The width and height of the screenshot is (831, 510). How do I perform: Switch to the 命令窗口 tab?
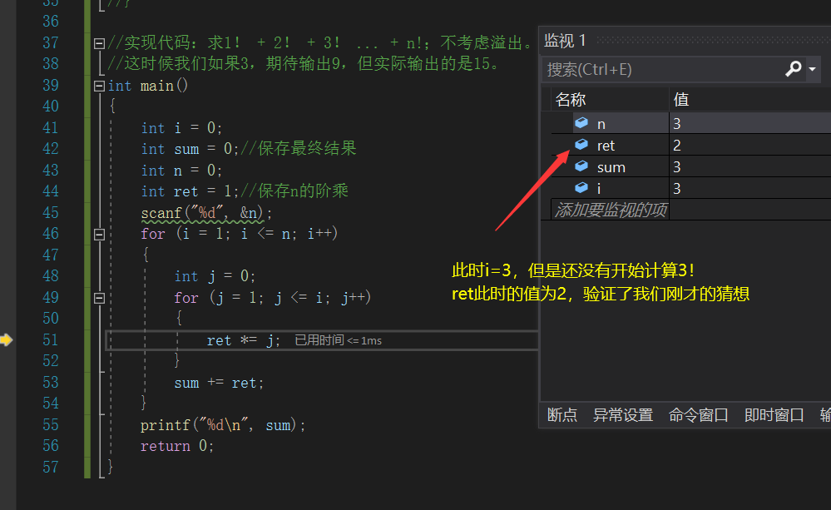699,414
